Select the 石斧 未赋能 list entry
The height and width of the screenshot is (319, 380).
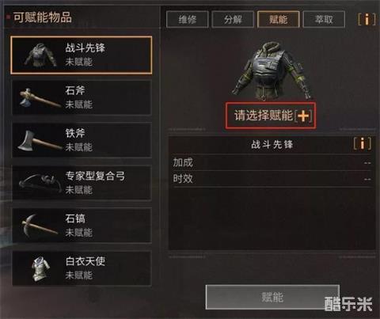(82, 97)
